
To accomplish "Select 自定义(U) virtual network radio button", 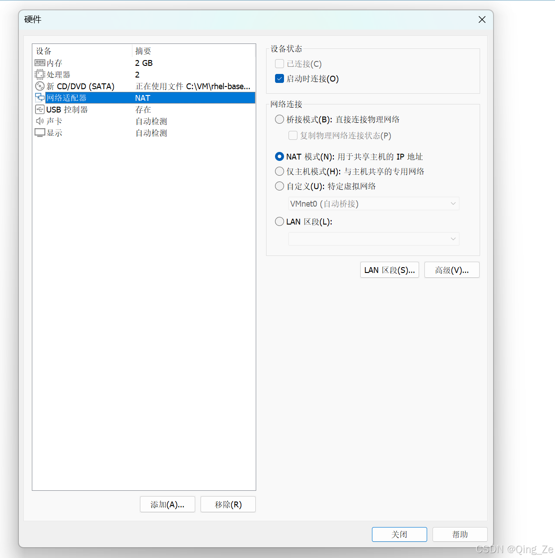I will [280, 186].
